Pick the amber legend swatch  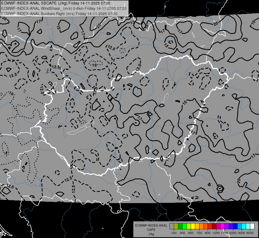click(x=197, y=226)
